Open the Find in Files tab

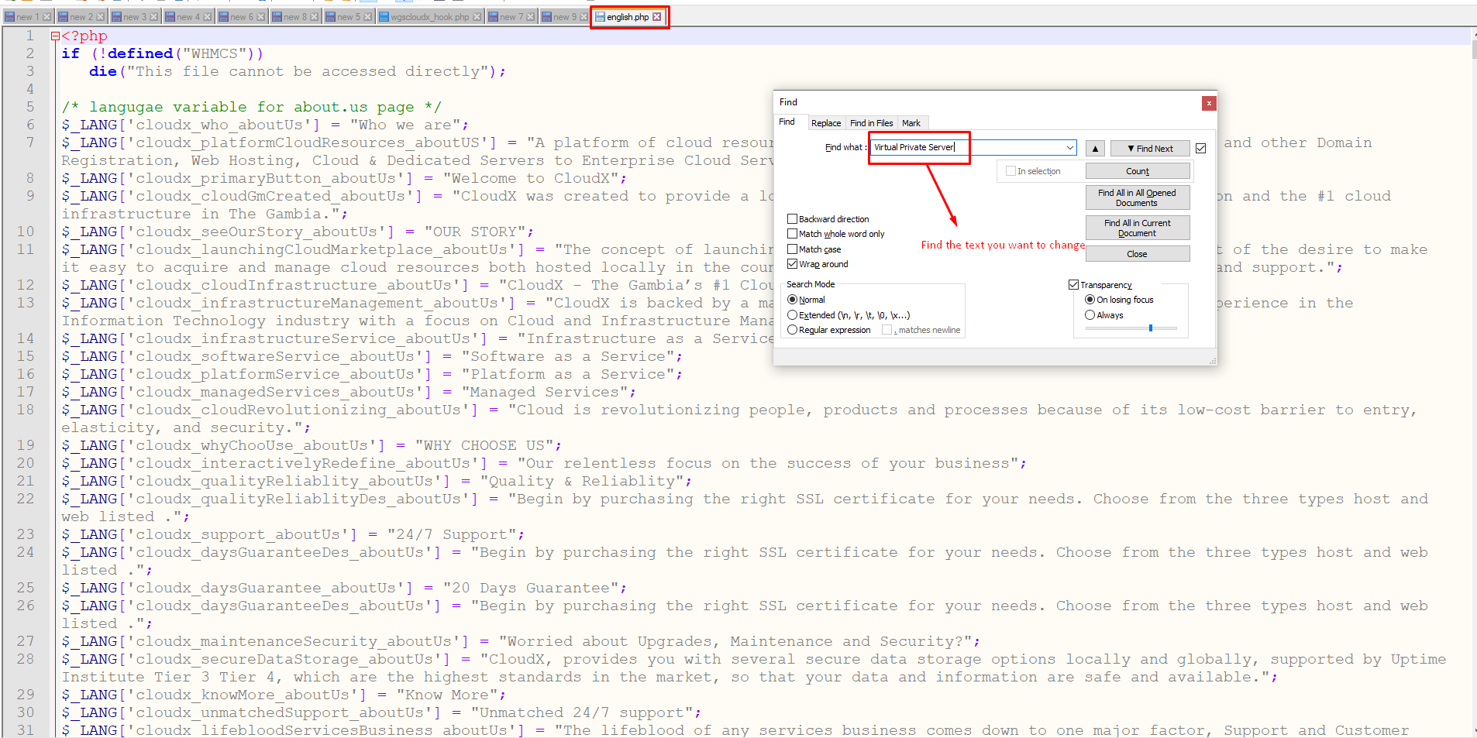(x=871, y=123)
